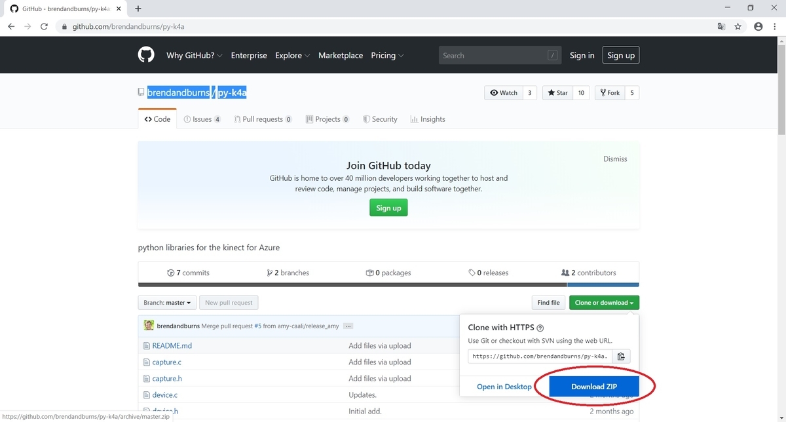
Task: Toggle Clone or download dropdown
Action: click(x=604, y=303)
